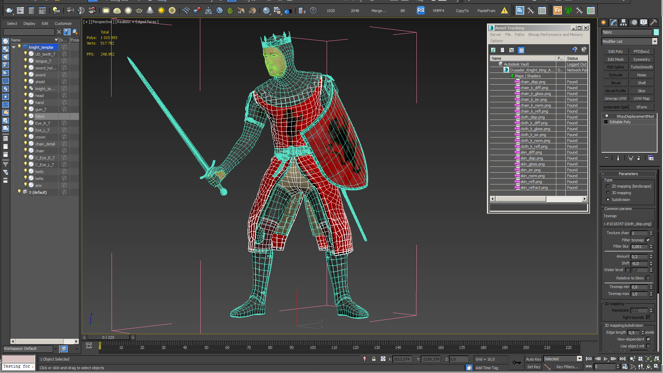Viewport: 663px width, 373px height.
Task: Click the green trees Forest icon
Action: 568,11
